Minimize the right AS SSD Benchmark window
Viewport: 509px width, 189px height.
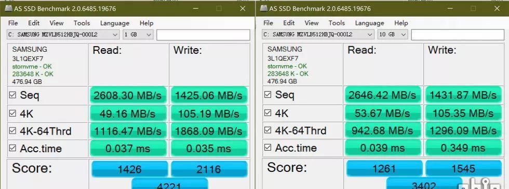[450, 9]
